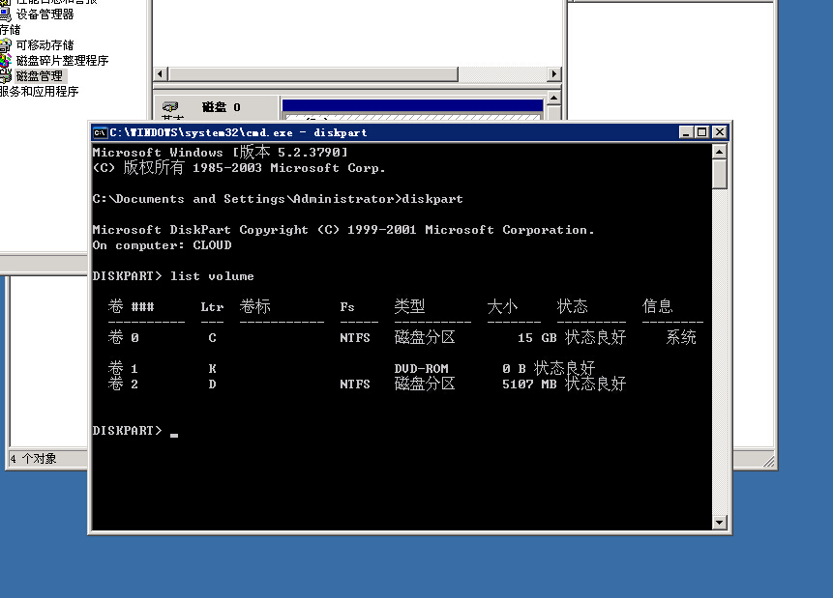833x598 pixels.
Task: Click the '5107 MB' size value
Action: [529, 384]
